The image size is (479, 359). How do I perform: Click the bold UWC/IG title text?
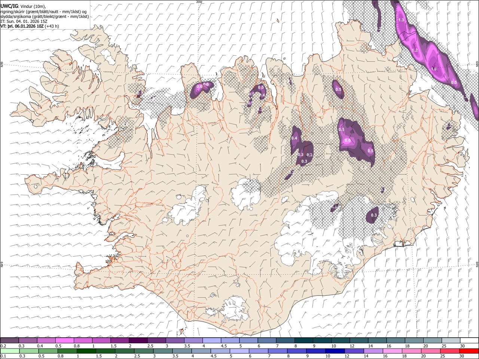tap(9, 6)
